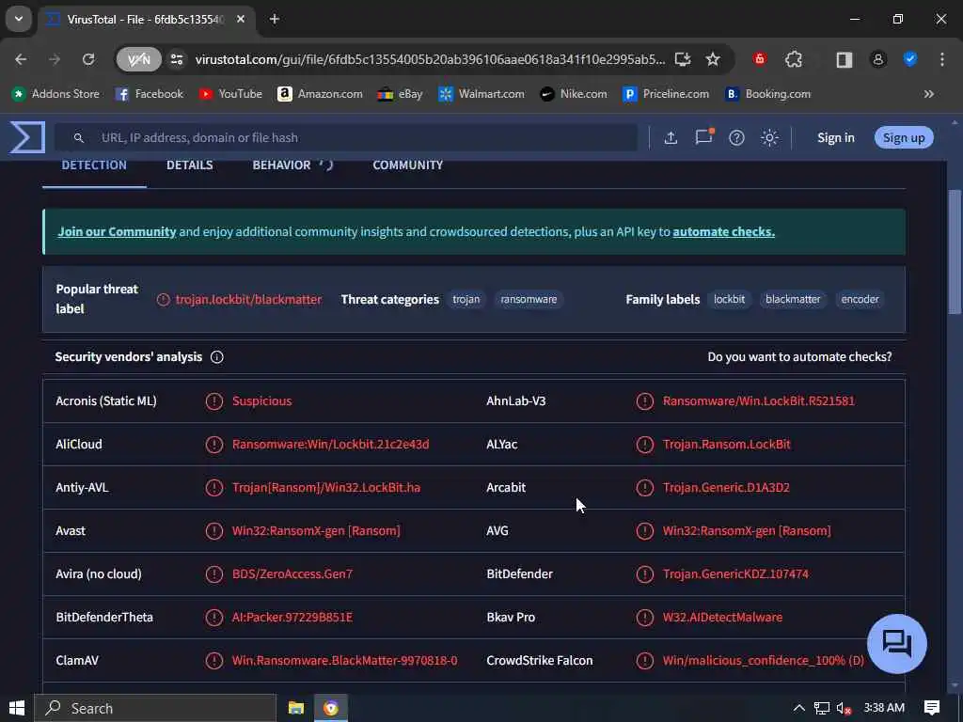Screen dimensions: 963x722
Task: Click the red extension icon
Action: [x=760, y=59]
